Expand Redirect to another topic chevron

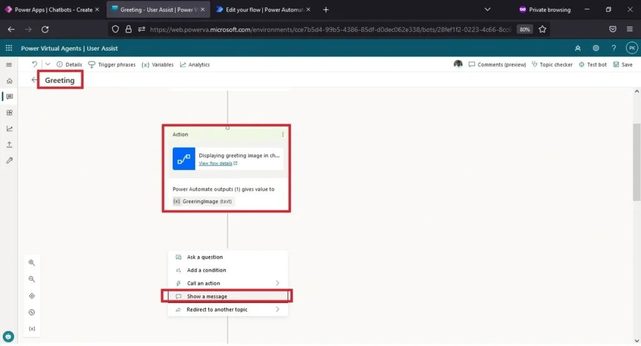click(277, 309)
